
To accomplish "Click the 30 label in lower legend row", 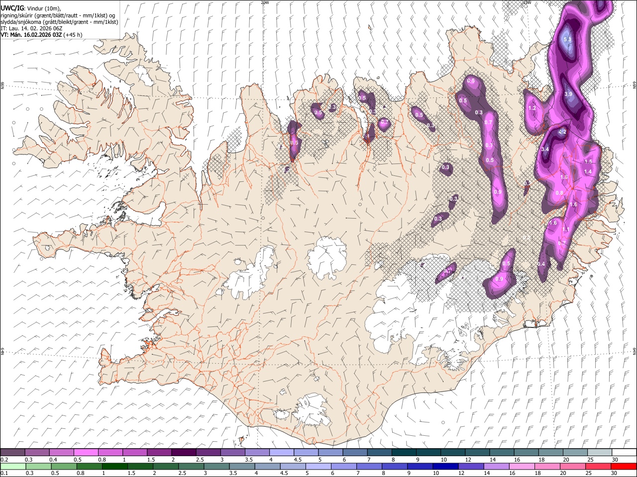I will [x=614, y=473].
